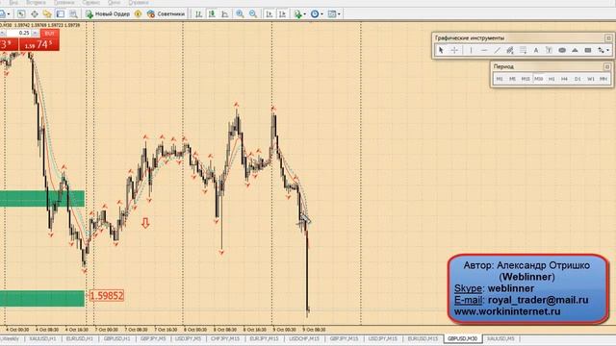Viewport: 616px width, 346px height.
Task: Open the XAUUSD,M5 chart tab
Action: 500,338
